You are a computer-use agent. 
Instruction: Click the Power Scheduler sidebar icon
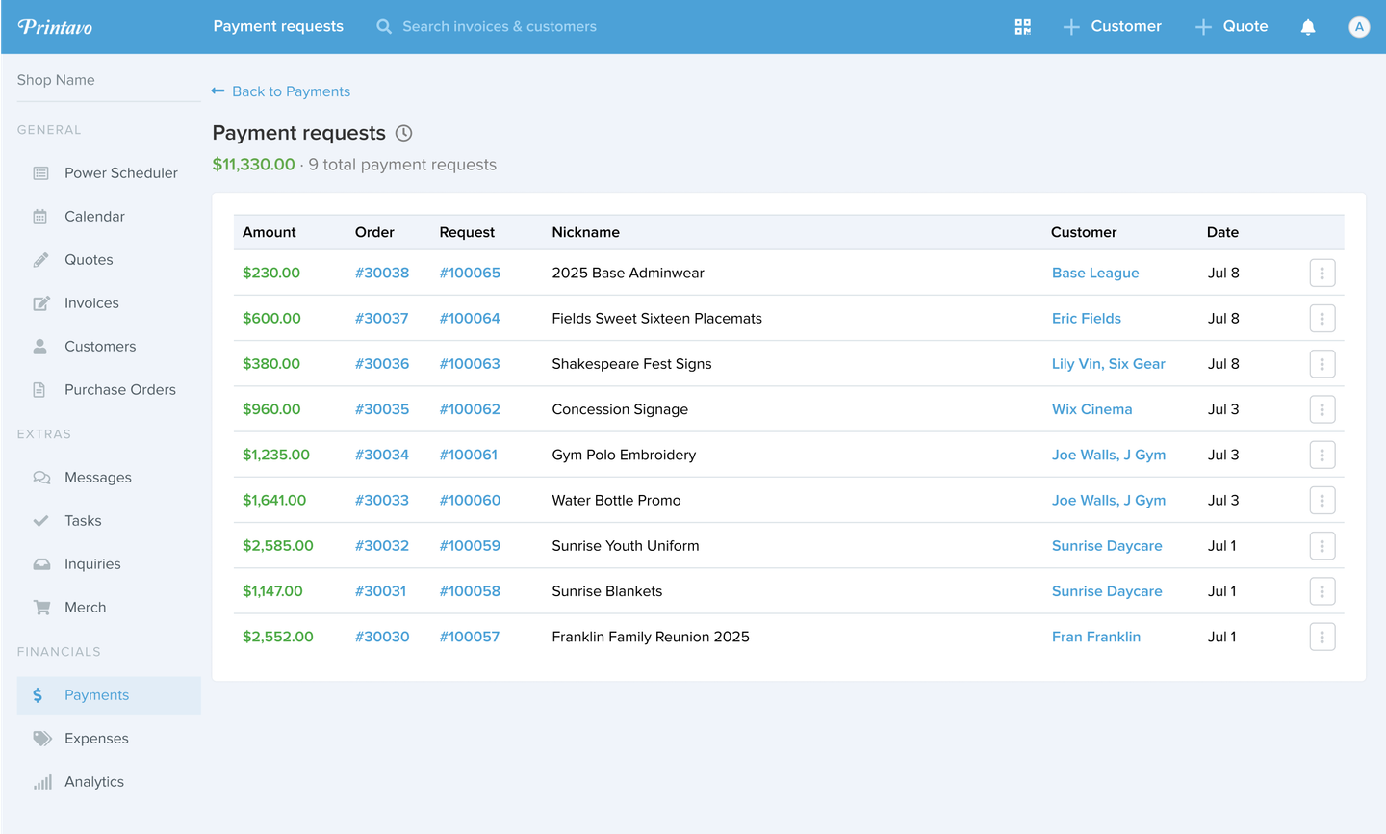pyautogui.click(x=40, y=173)
